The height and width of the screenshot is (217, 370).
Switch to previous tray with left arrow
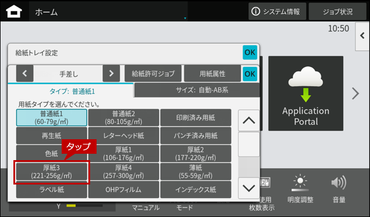click(x=25, y=74)
